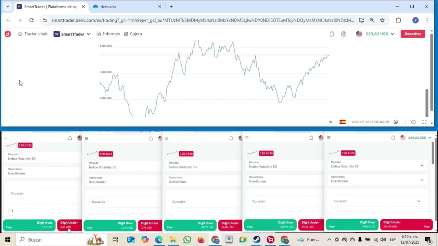This screenshot has height=246, width=438.
Task: Buy Digit Under with 14,80 USD payout
Action: (x=230, y=225)
